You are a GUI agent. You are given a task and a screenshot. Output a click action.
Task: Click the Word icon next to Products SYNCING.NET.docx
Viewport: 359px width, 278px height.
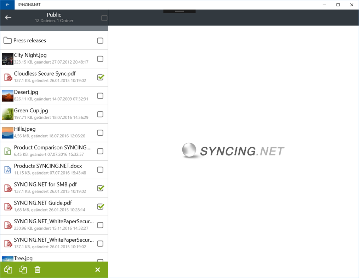coord(7,169)
